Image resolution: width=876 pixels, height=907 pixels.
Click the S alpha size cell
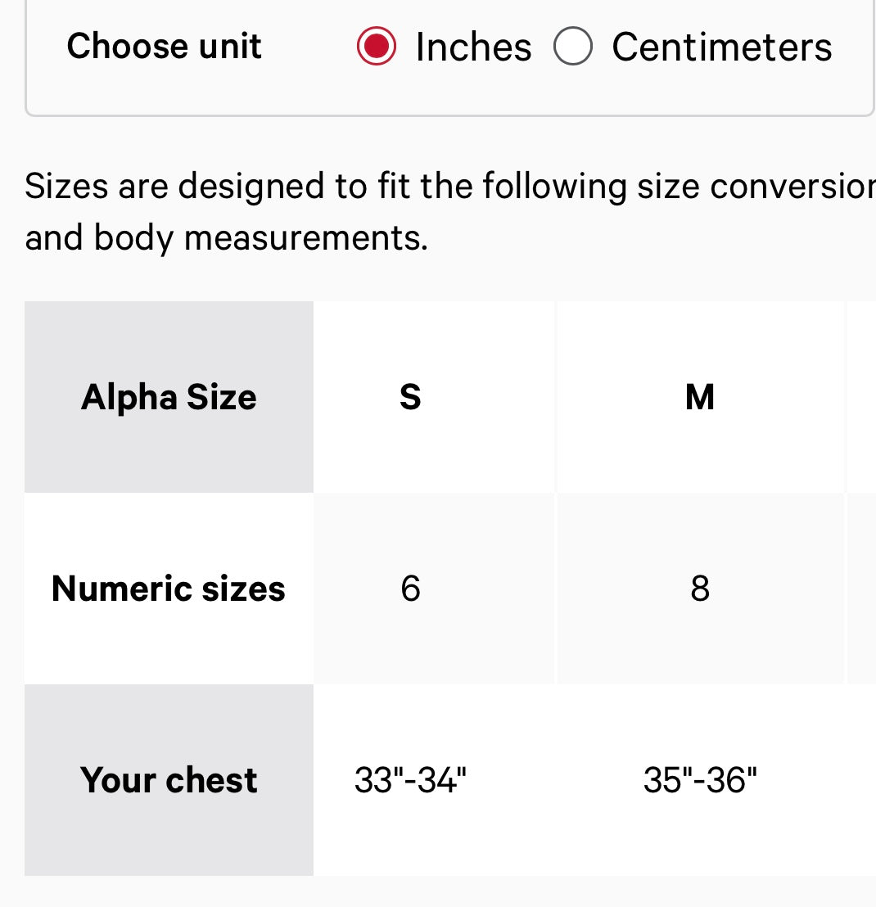point(410,398)
